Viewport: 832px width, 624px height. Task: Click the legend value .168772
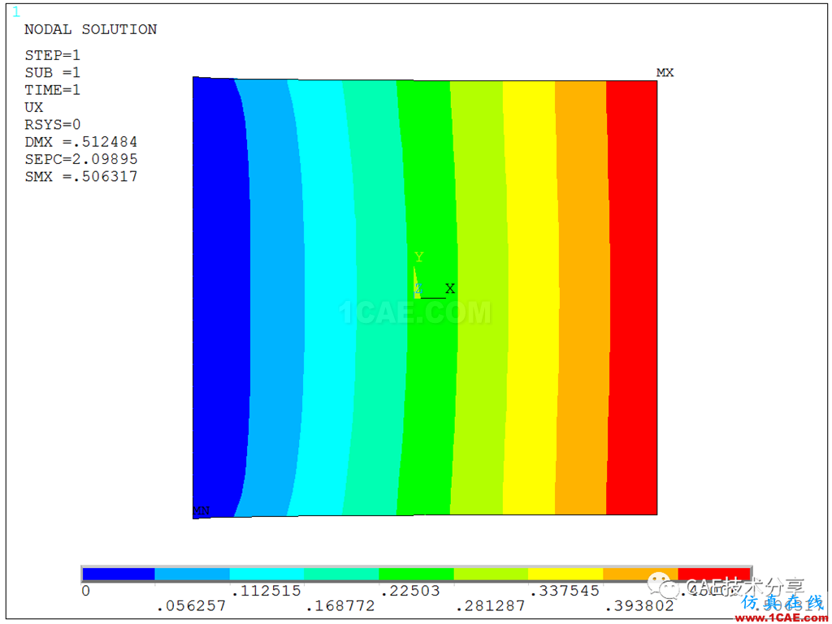[340, 606]
